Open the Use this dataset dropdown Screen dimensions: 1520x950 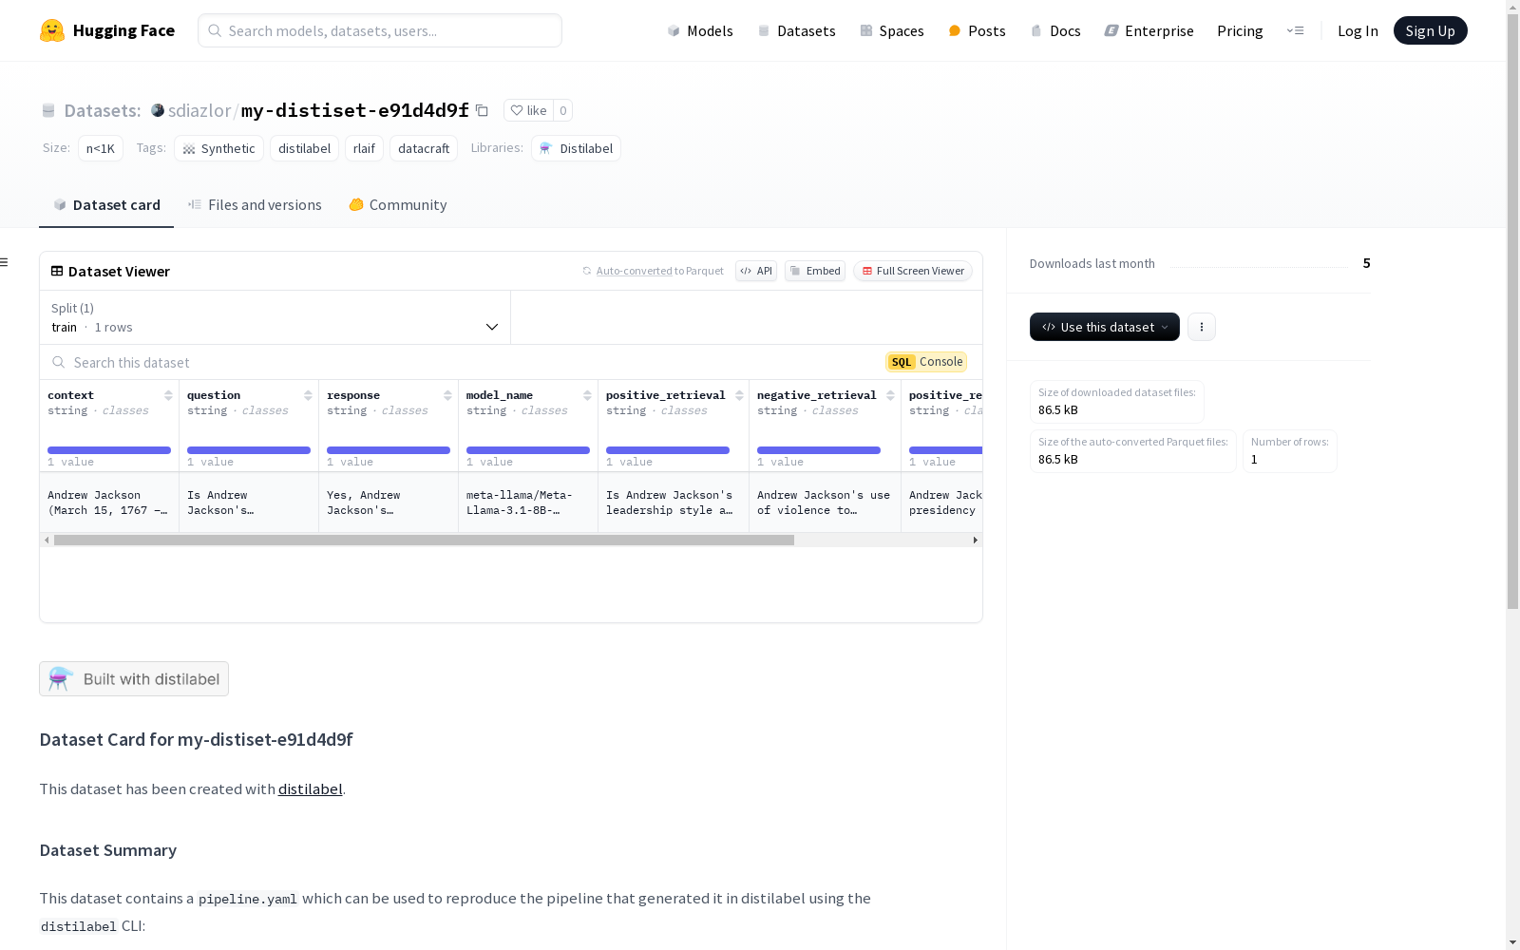pyautogui.click(x=1105, y=327)
